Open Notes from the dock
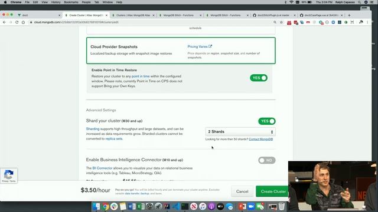The width and height of the screenshot is (378, 212). tap(123, 207)
